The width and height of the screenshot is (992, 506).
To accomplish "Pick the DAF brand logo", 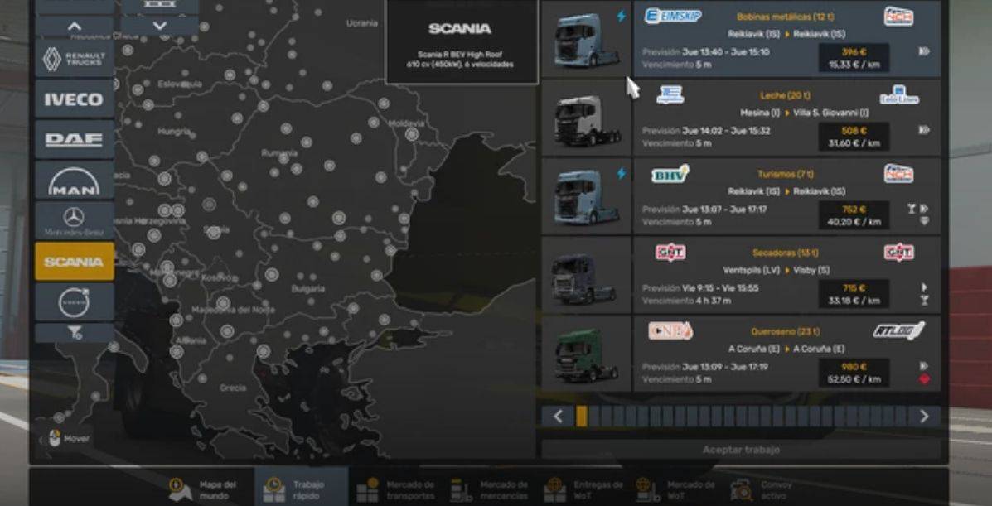I will coord(74,140).
